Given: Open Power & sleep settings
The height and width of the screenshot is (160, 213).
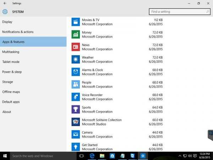Looking at the screenshot, I should (x=33, y=72).
